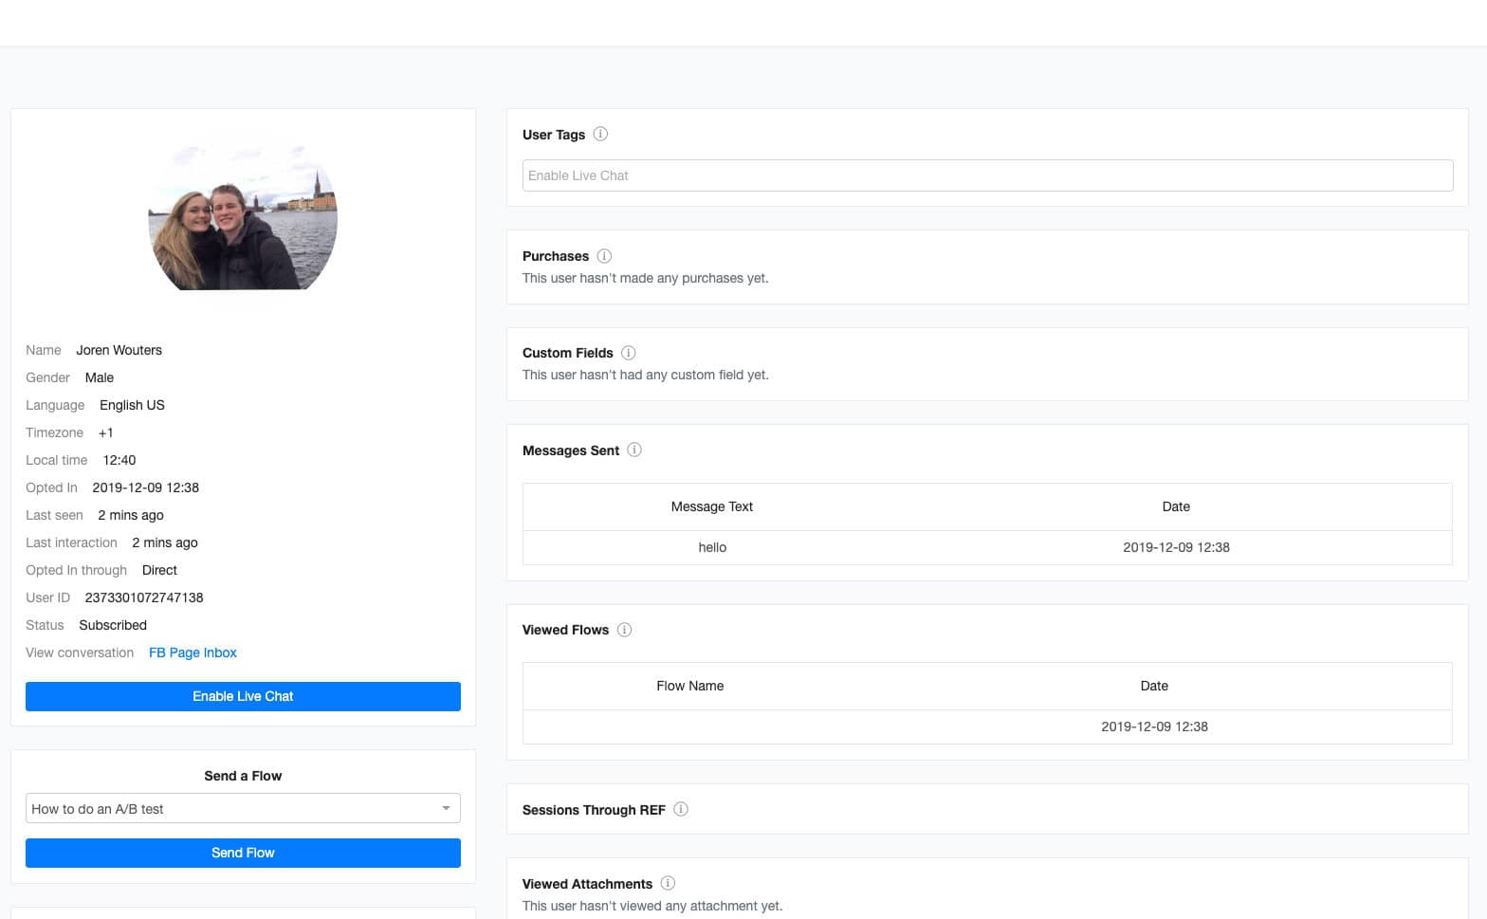This screenshot has height=919, width=1487.
Task: Click the English US language value
Action: click(132, 405)
